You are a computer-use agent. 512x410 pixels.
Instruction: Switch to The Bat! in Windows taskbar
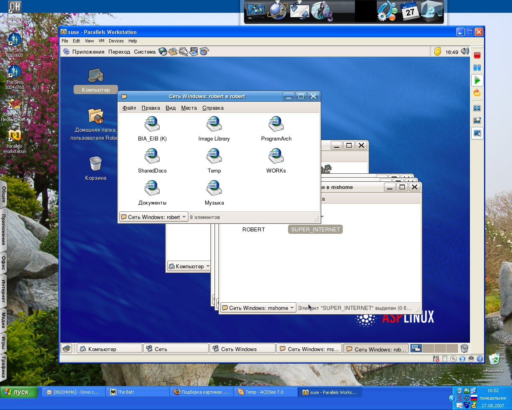tap(138, 392)
